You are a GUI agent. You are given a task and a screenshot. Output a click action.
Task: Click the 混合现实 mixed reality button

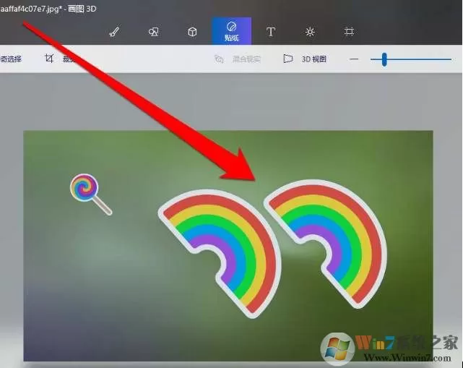238,59
